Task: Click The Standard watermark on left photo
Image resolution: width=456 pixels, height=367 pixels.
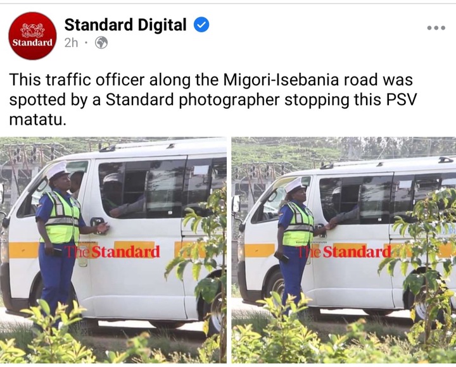Action: tap(112, 252)
